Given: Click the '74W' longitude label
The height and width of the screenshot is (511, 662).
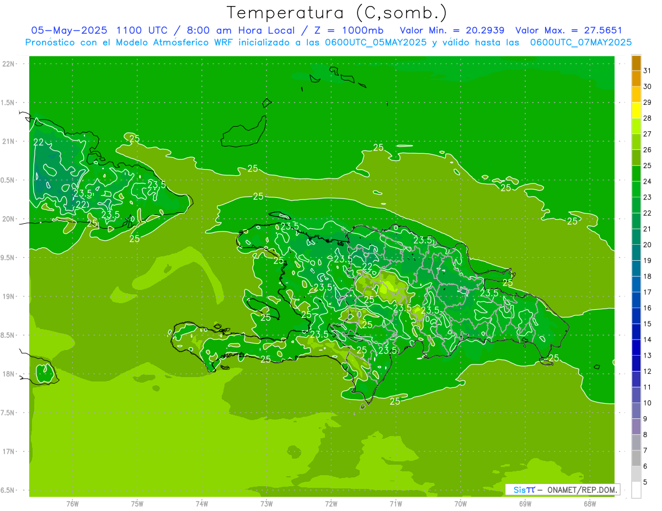Looking at the screenshot, I should 202,504.
